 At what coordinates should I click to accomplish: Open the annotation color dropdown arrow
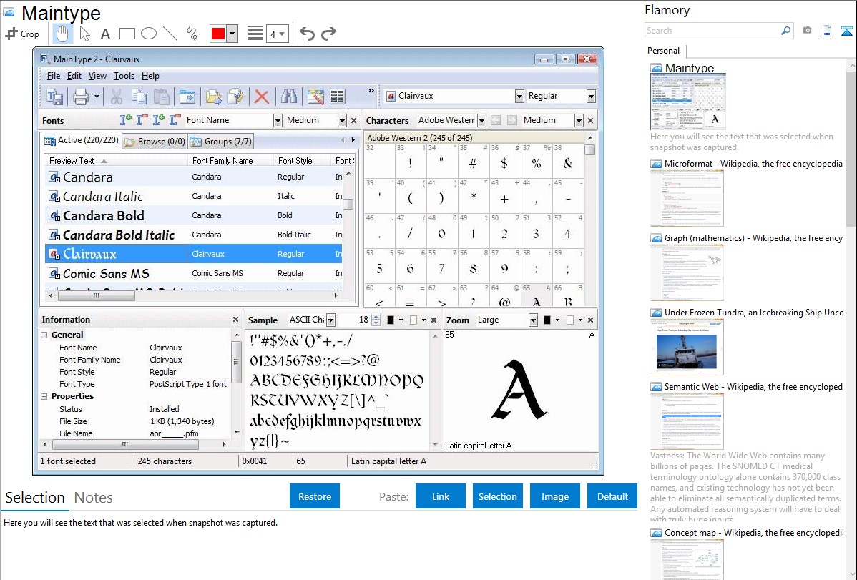coord(232,34)
